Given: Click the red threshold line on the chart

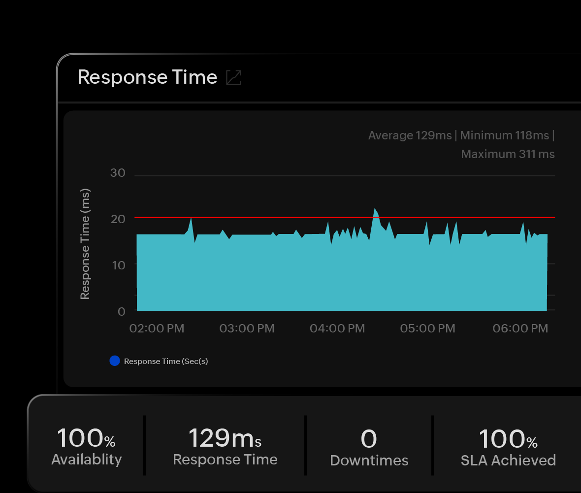Looking at the screenshot, I should pyautogui.click(x=295, y=217).
